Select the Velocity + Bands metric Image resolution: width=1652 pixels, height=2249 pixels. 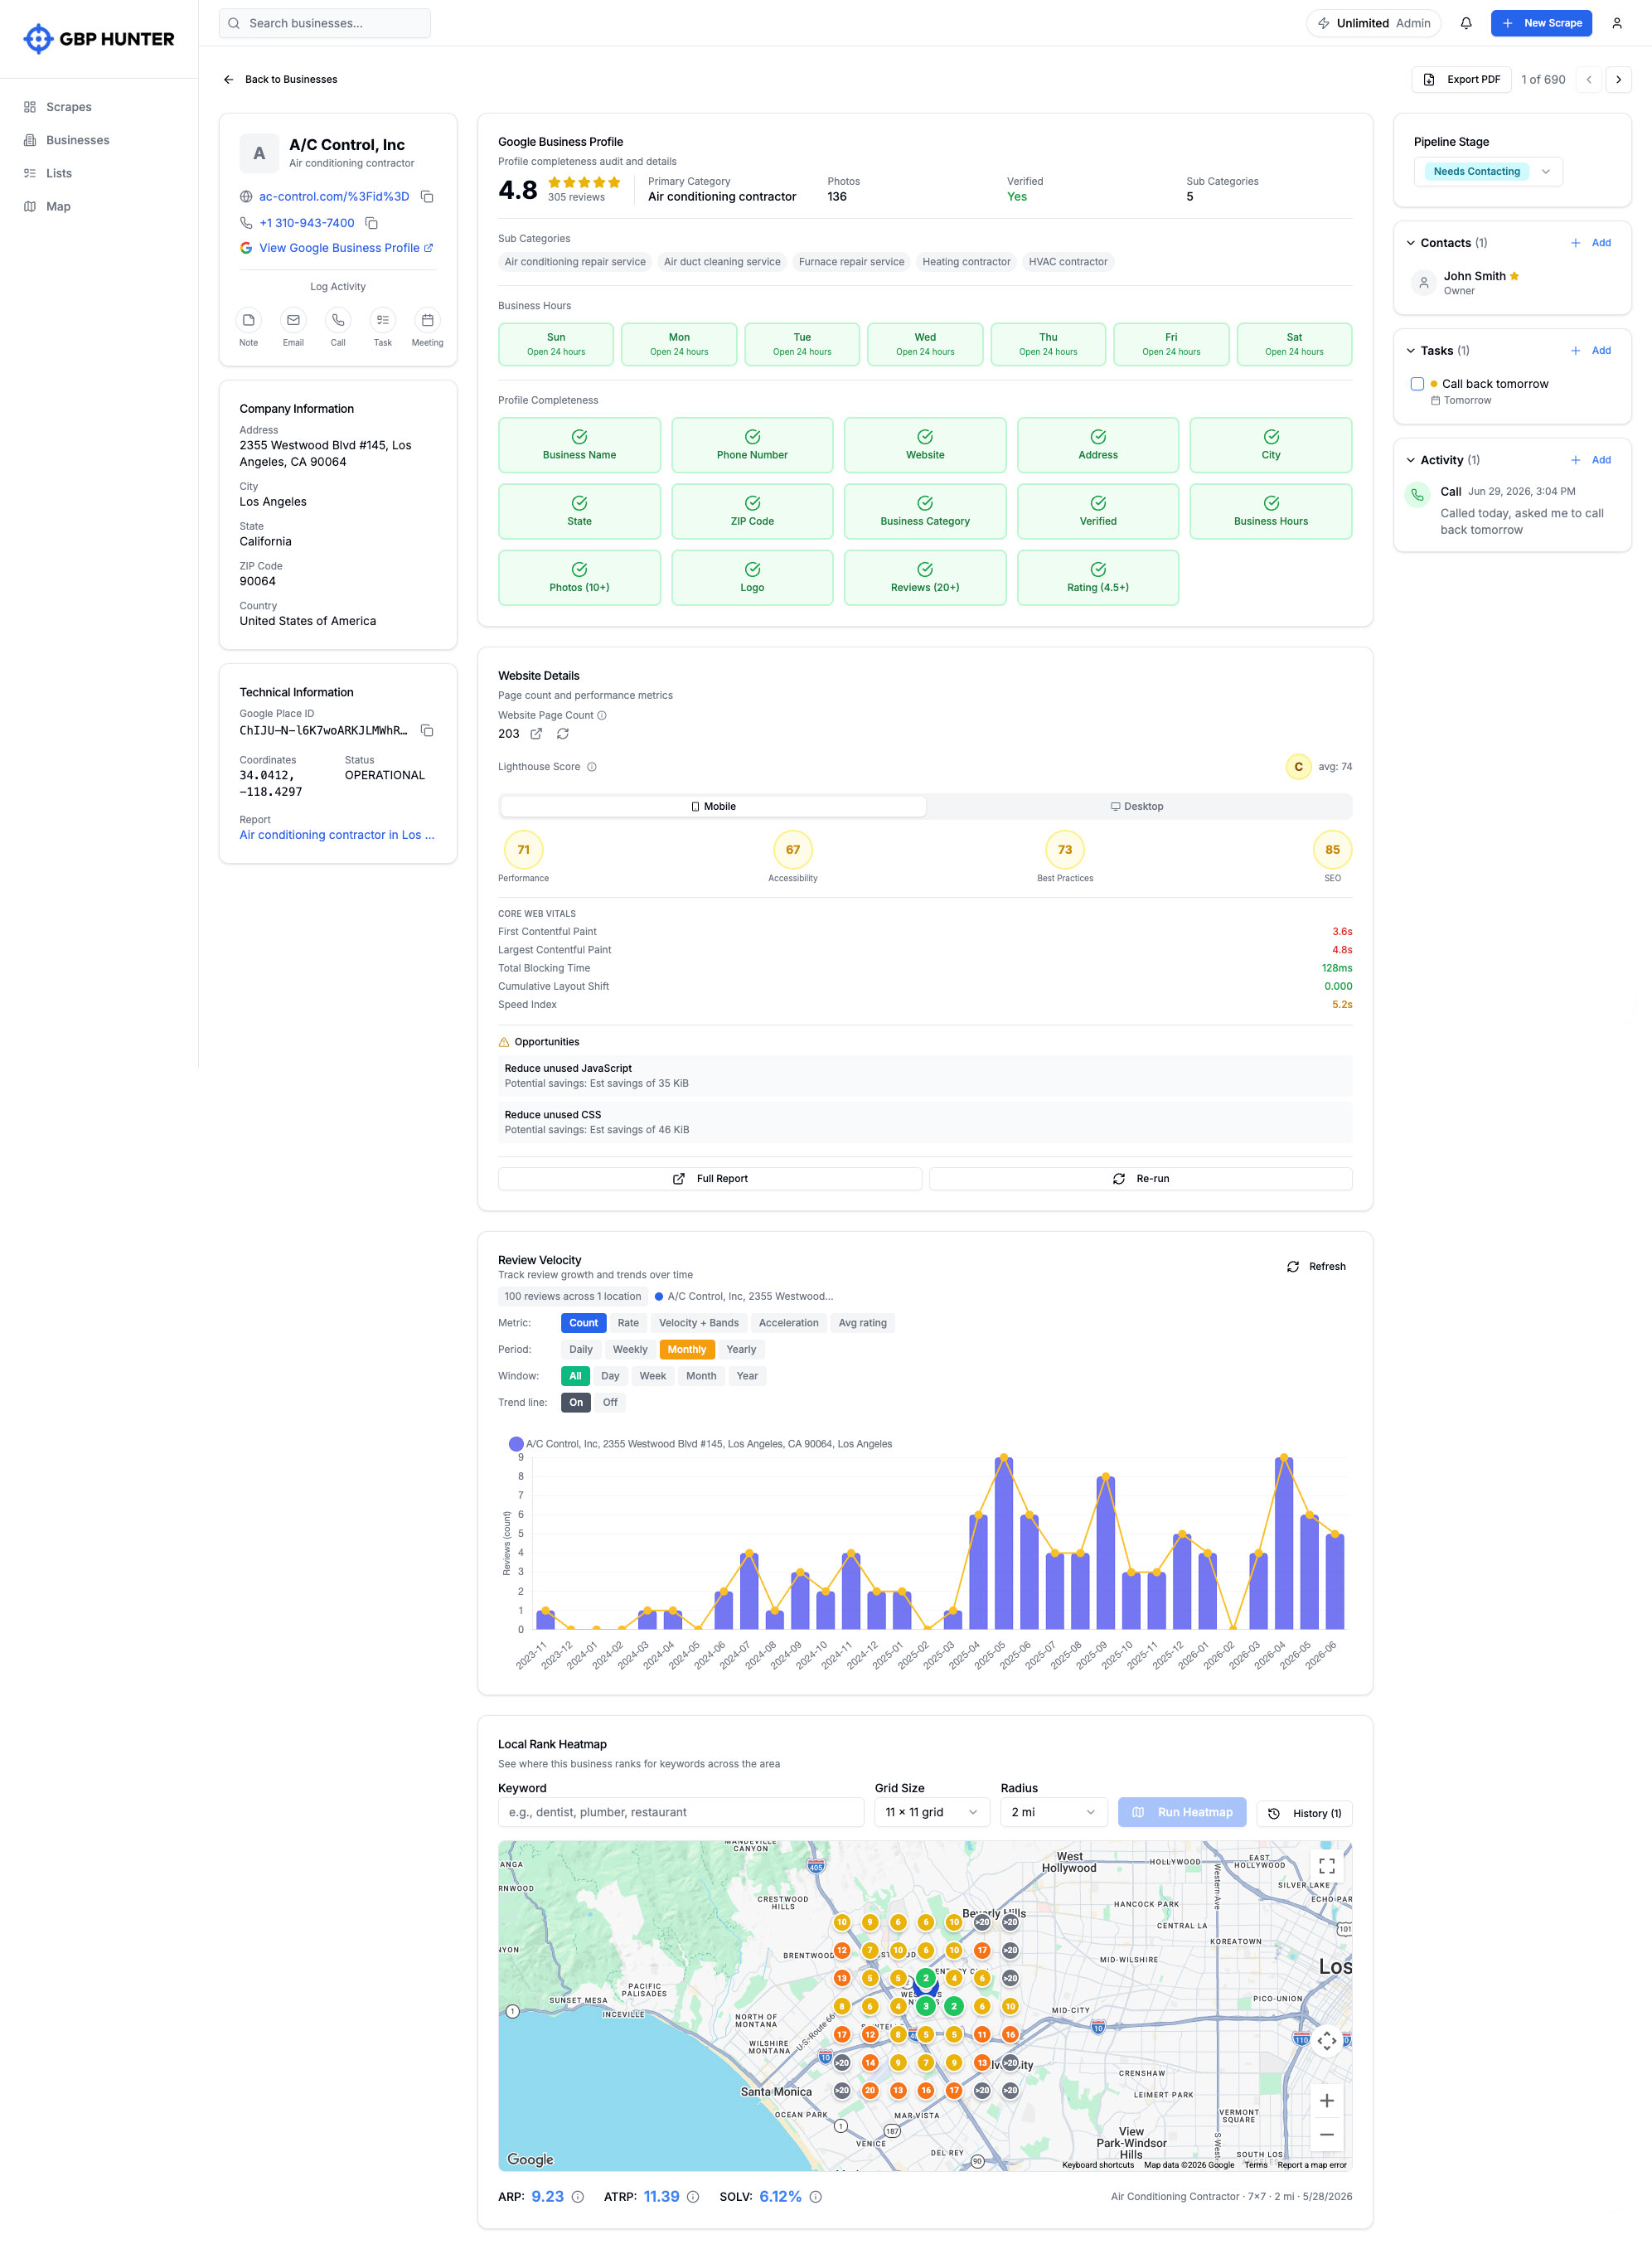pos(698,1323)
